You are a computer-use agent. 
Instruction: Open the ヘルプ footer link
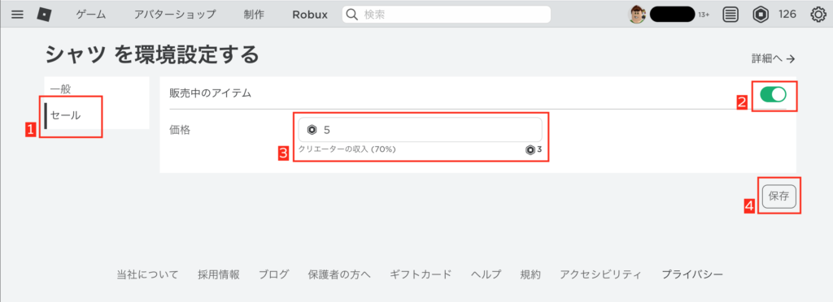(x=486, y=274)
